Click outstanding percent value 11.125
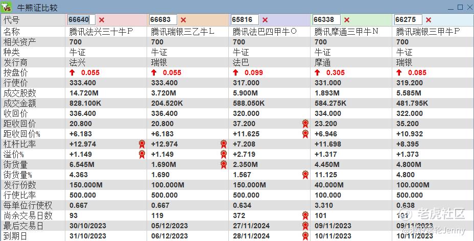Viewport: 474px width, 241px height. click(x=326, y=175)
